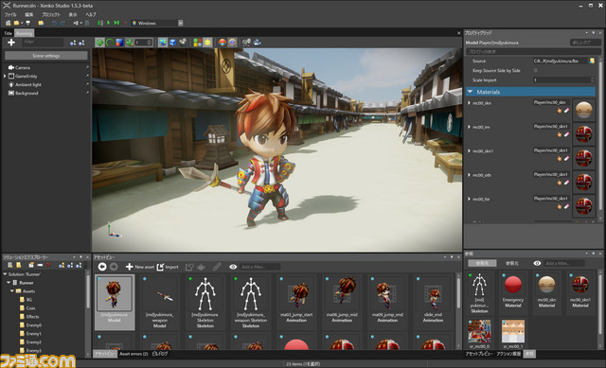606x368 pixels.
Task: Click the eraser clear icon for mc00_skn
Action: [566, 111]
